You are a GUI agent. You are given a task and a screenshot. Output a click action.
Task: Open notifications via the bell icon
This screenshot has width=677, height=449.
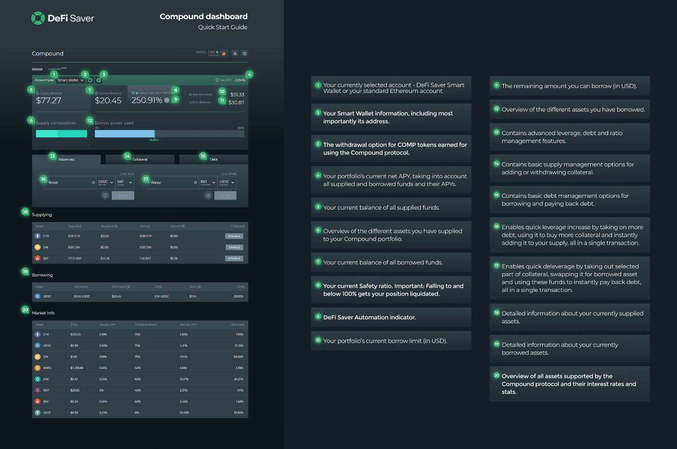click(235, 54)
